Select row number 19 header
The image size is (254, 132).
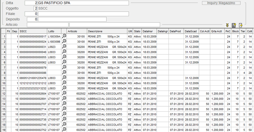click(x=4, y=130)
